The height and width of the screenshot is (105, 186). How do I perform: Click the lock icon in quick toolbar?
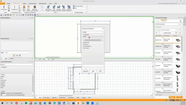[1, 15]
